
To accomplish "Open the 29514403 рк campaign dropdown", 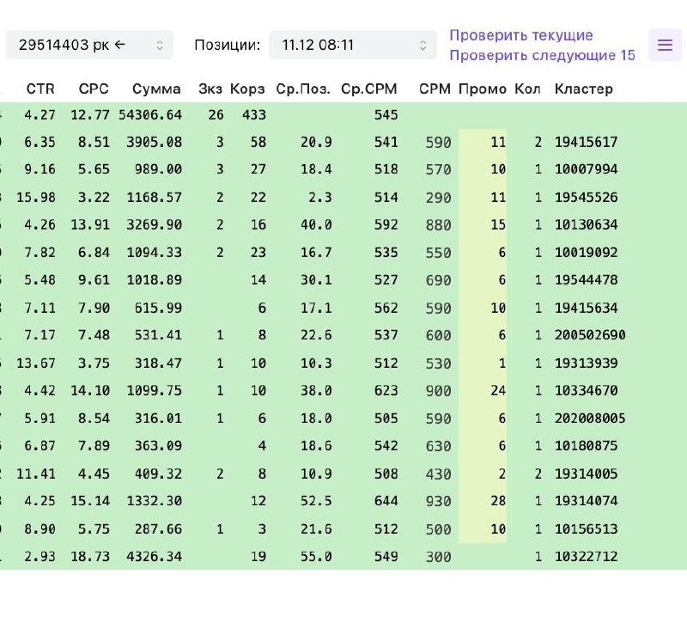I will pos(89,45).
